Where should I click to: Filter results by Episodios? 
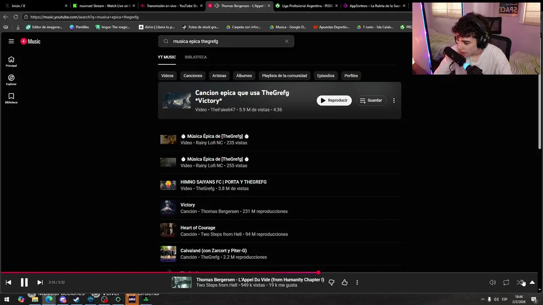(326, 75)
